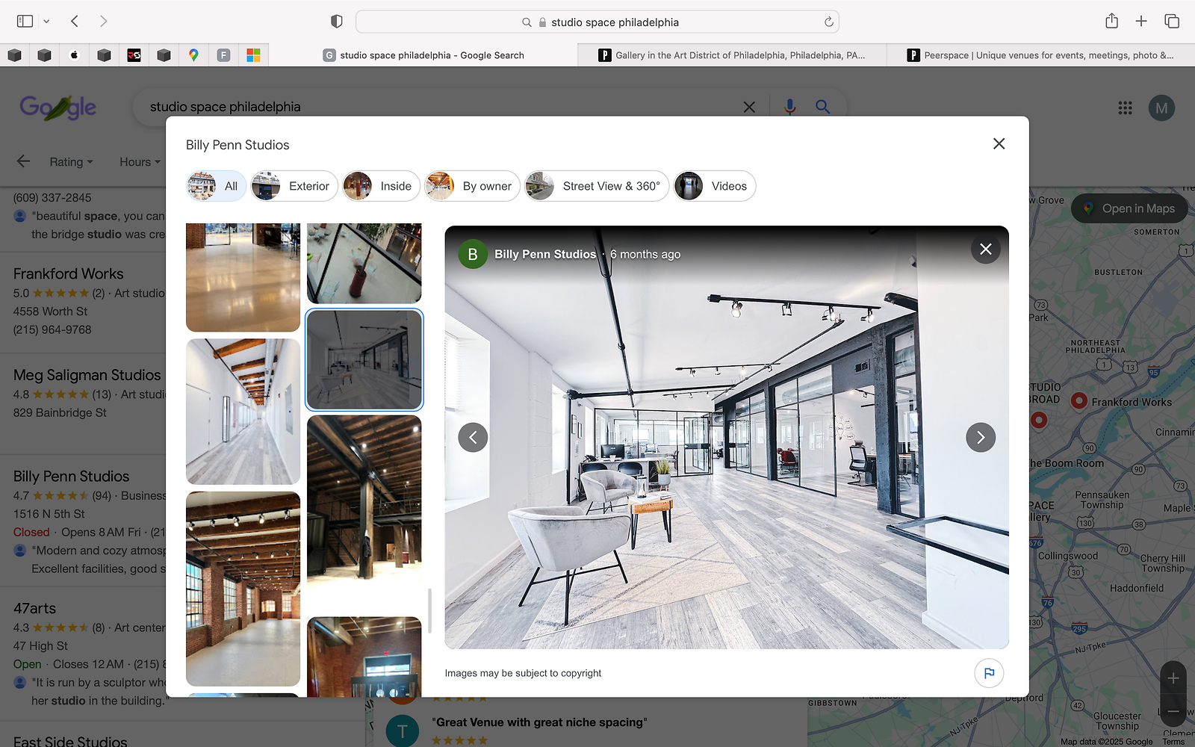Viewport: 1195px width, 747px height.
Task: Switch to the Peerspace tab
Action: click(x=1040, y=55)
